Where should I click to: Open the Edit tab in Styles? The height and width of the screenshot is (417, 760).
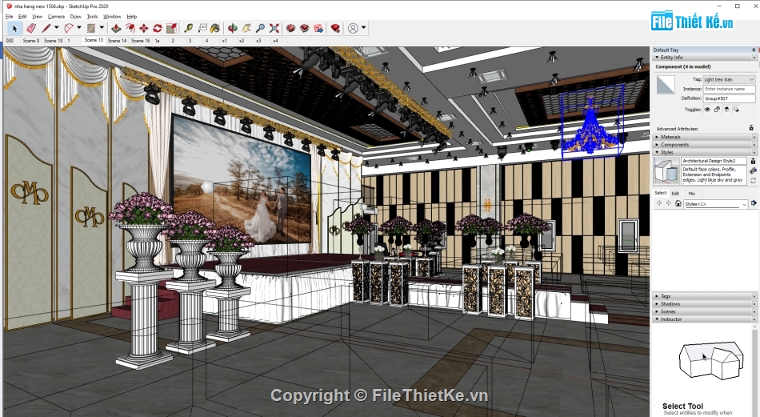[x=675, y=193]
